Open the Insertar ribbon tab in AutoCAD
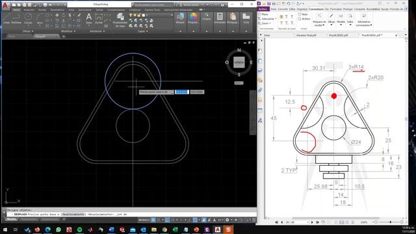Screen dimensions: 416x234 [x=29, y=10]
